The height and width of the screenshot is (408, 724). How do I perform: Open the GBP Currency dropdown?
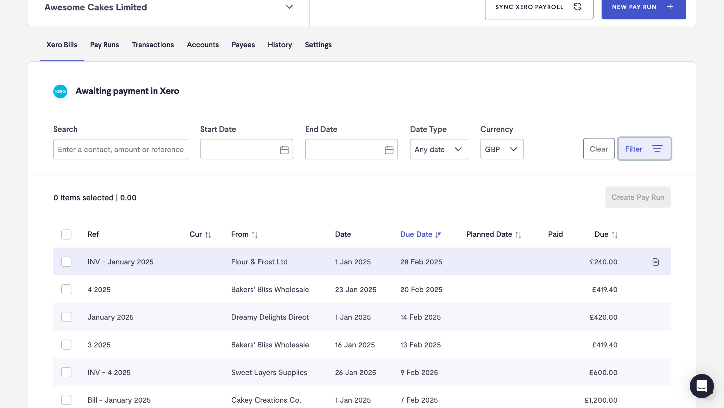pos(501,149)
